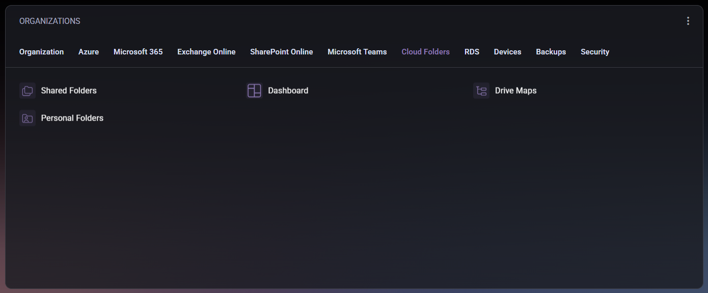Navigate to the Drive Maps text link
This screenshot has width=708, height=293.
click(515, 91)
